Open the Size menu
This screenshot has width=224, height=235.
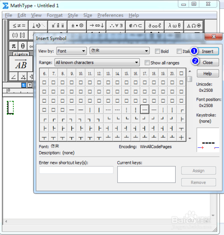pos(88,15)
